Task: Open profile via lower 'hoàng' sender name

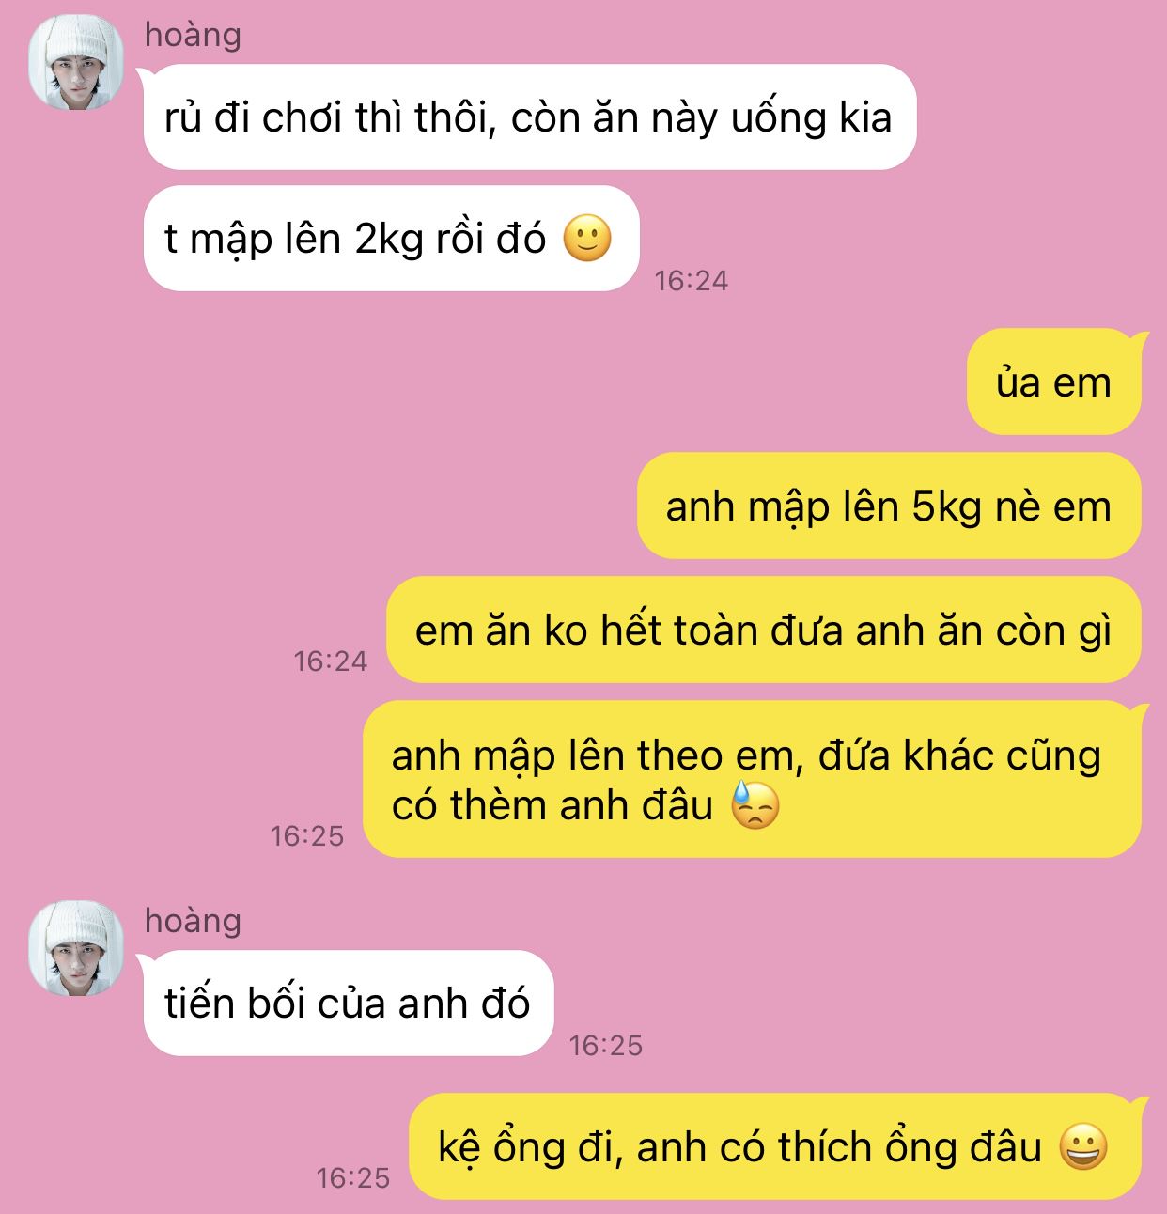Action: [x=193, y=922]
